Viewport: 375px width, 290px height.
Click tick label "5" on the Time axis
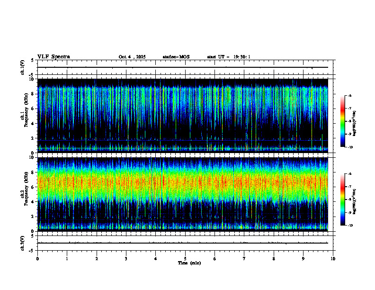point(185,259)
